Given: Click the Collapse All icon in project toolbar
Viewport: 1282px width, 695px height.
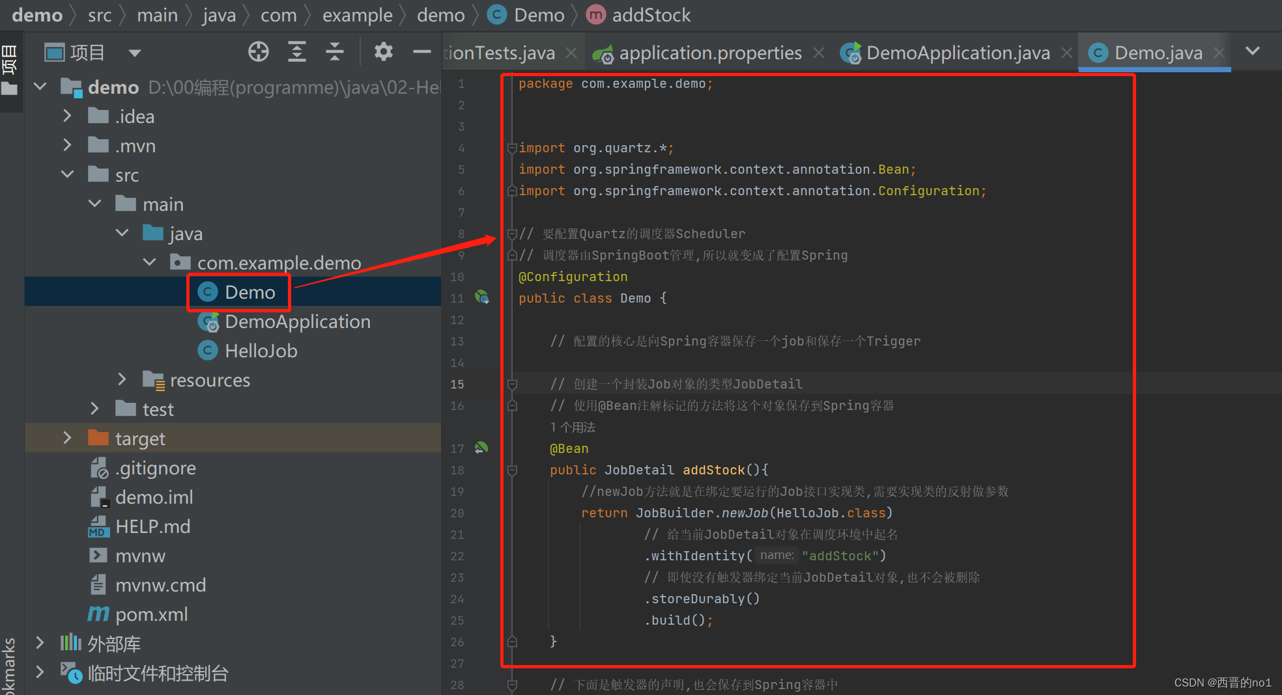Looking at the screenshot, I should point(335,52).
